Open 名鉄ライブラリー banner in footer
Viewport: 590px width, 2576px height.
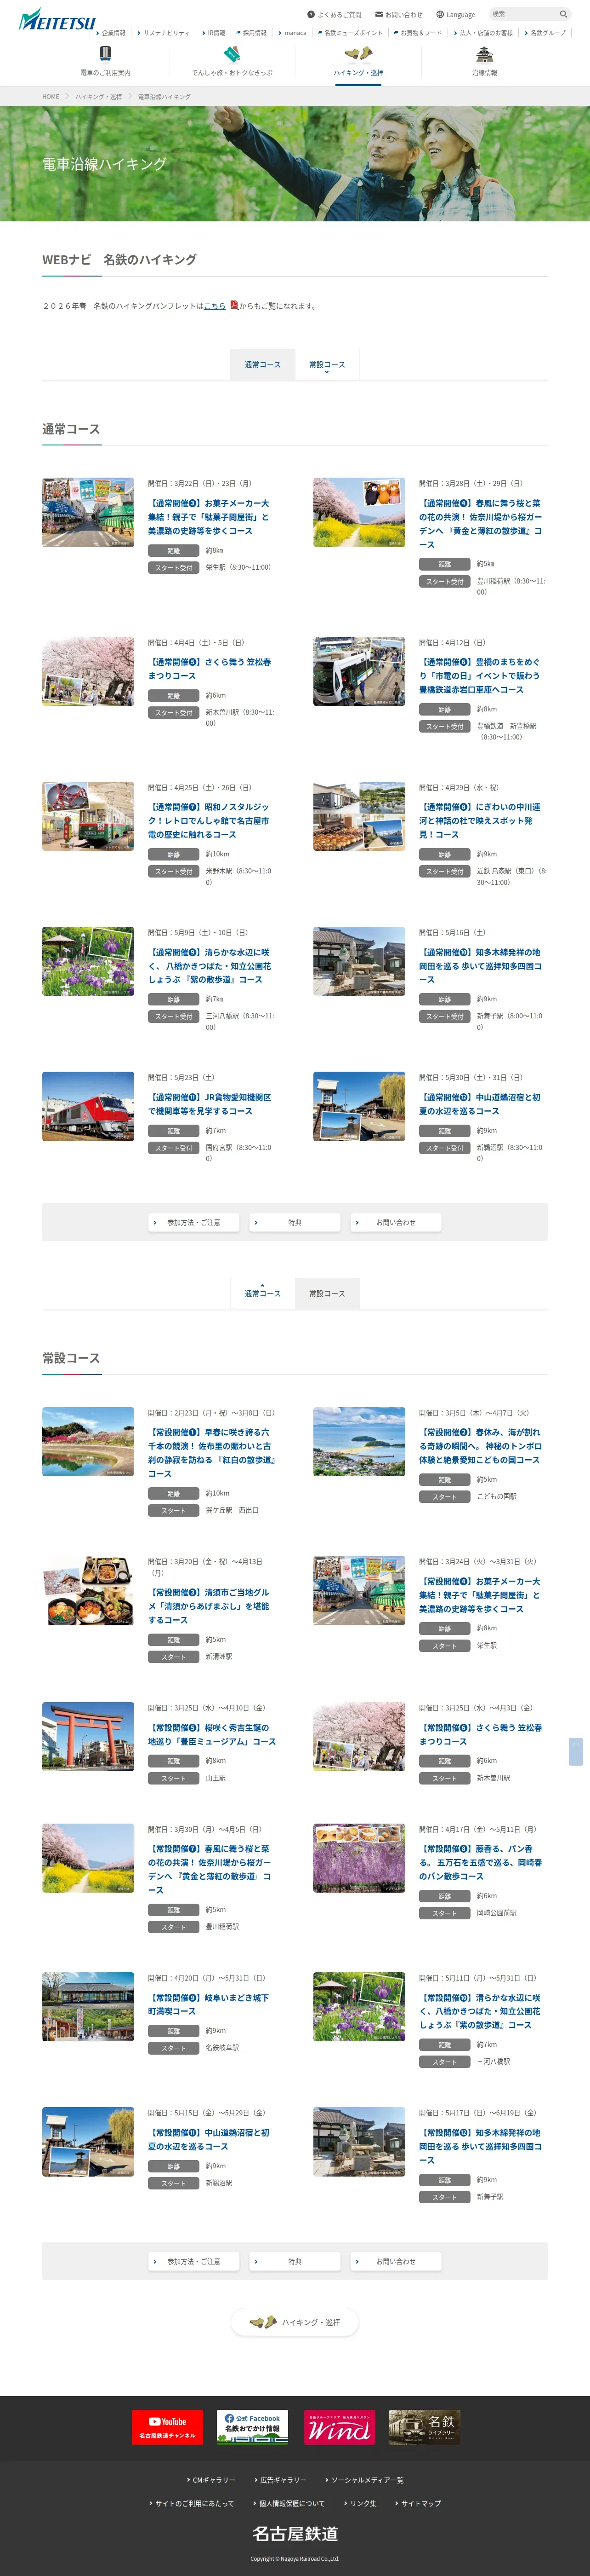[425, 2427]
